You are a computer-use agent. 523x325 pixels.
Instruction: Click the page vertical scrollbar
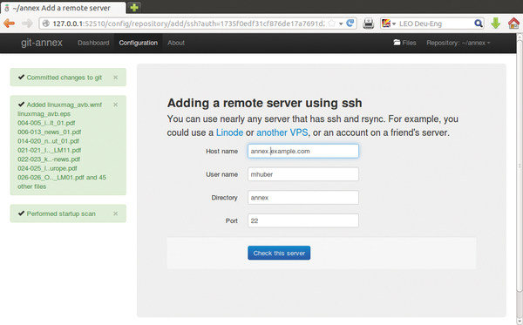pyautogui.click(x=520, y=166)
